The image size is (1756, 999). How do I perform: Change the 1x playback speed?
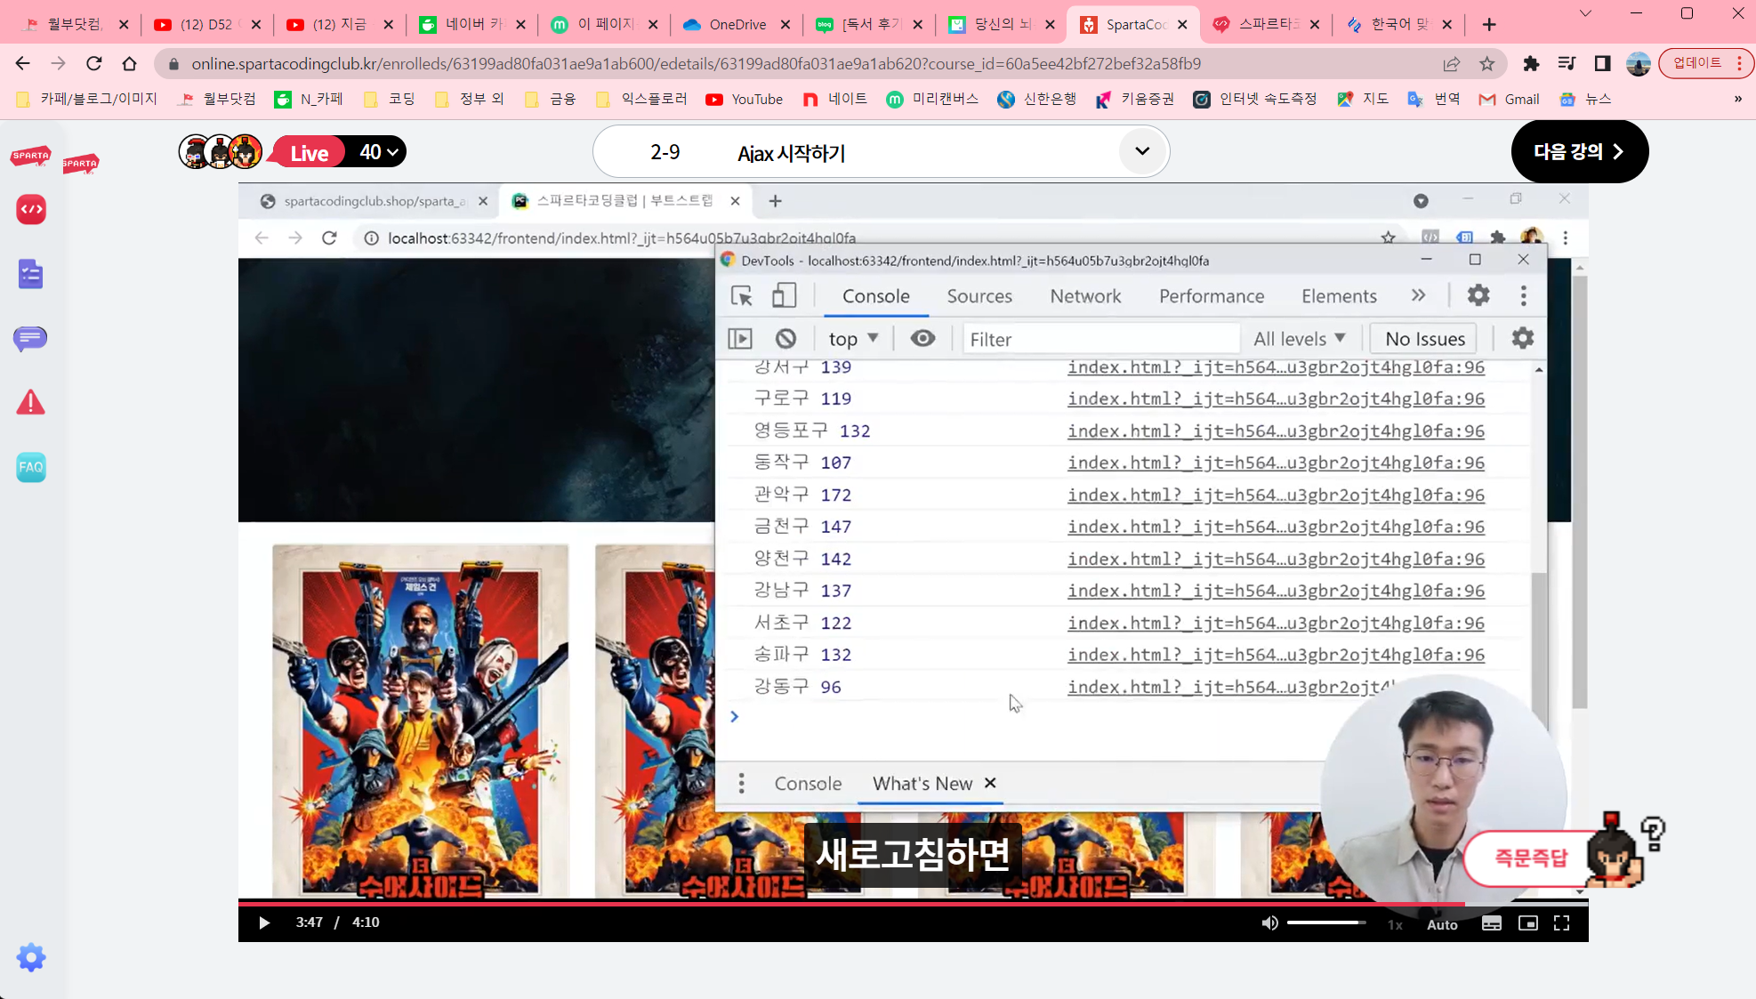pyautogui.click(x=1395, y=924)
